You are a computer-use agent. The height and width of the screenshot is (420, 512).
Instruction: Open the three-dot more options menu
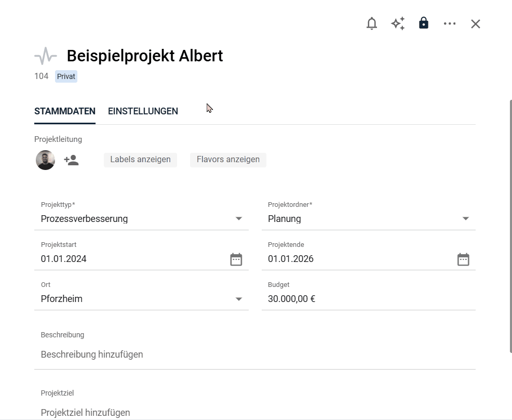click(450, 24)
